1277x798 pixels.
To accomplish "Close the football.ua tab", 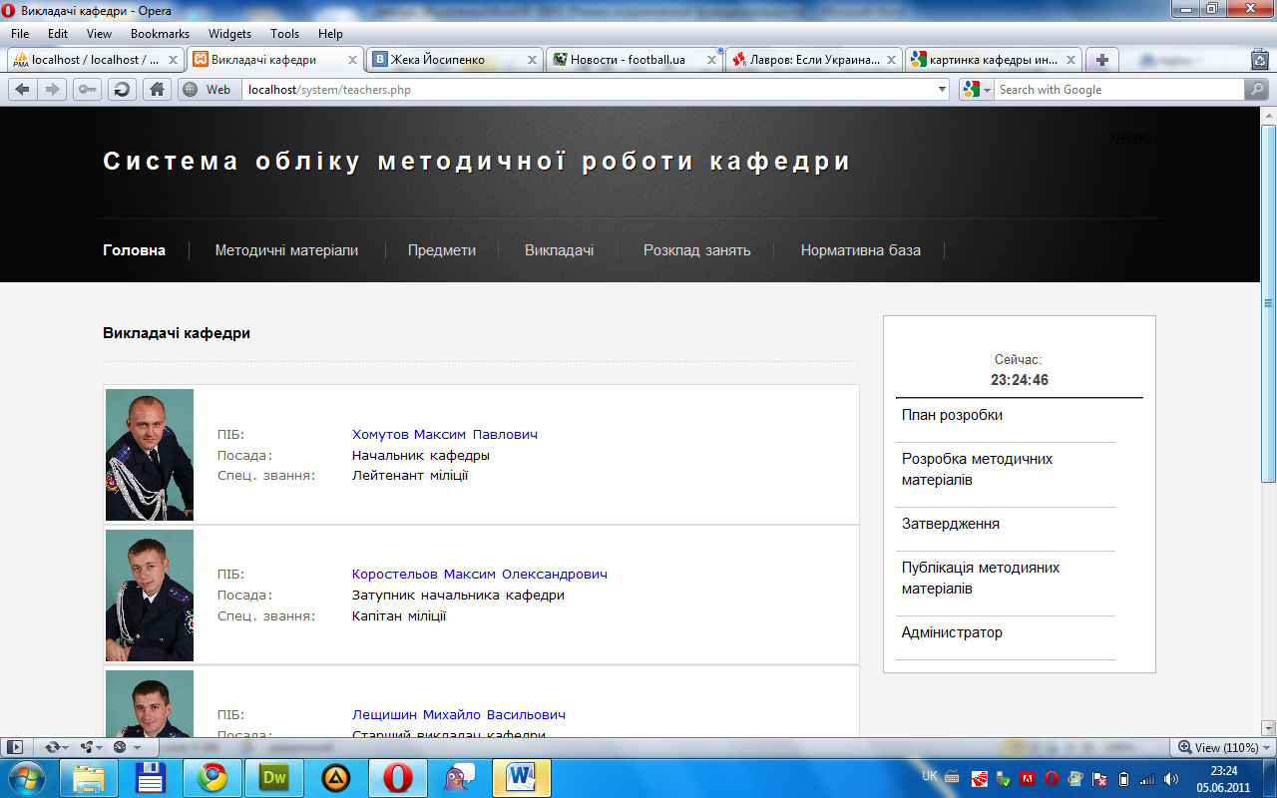I will pyautogui.click(x=711, y=60).
